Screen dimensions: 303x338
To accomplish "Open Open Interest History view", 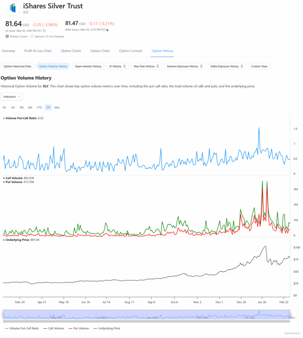I will click(x=88, y=66).
